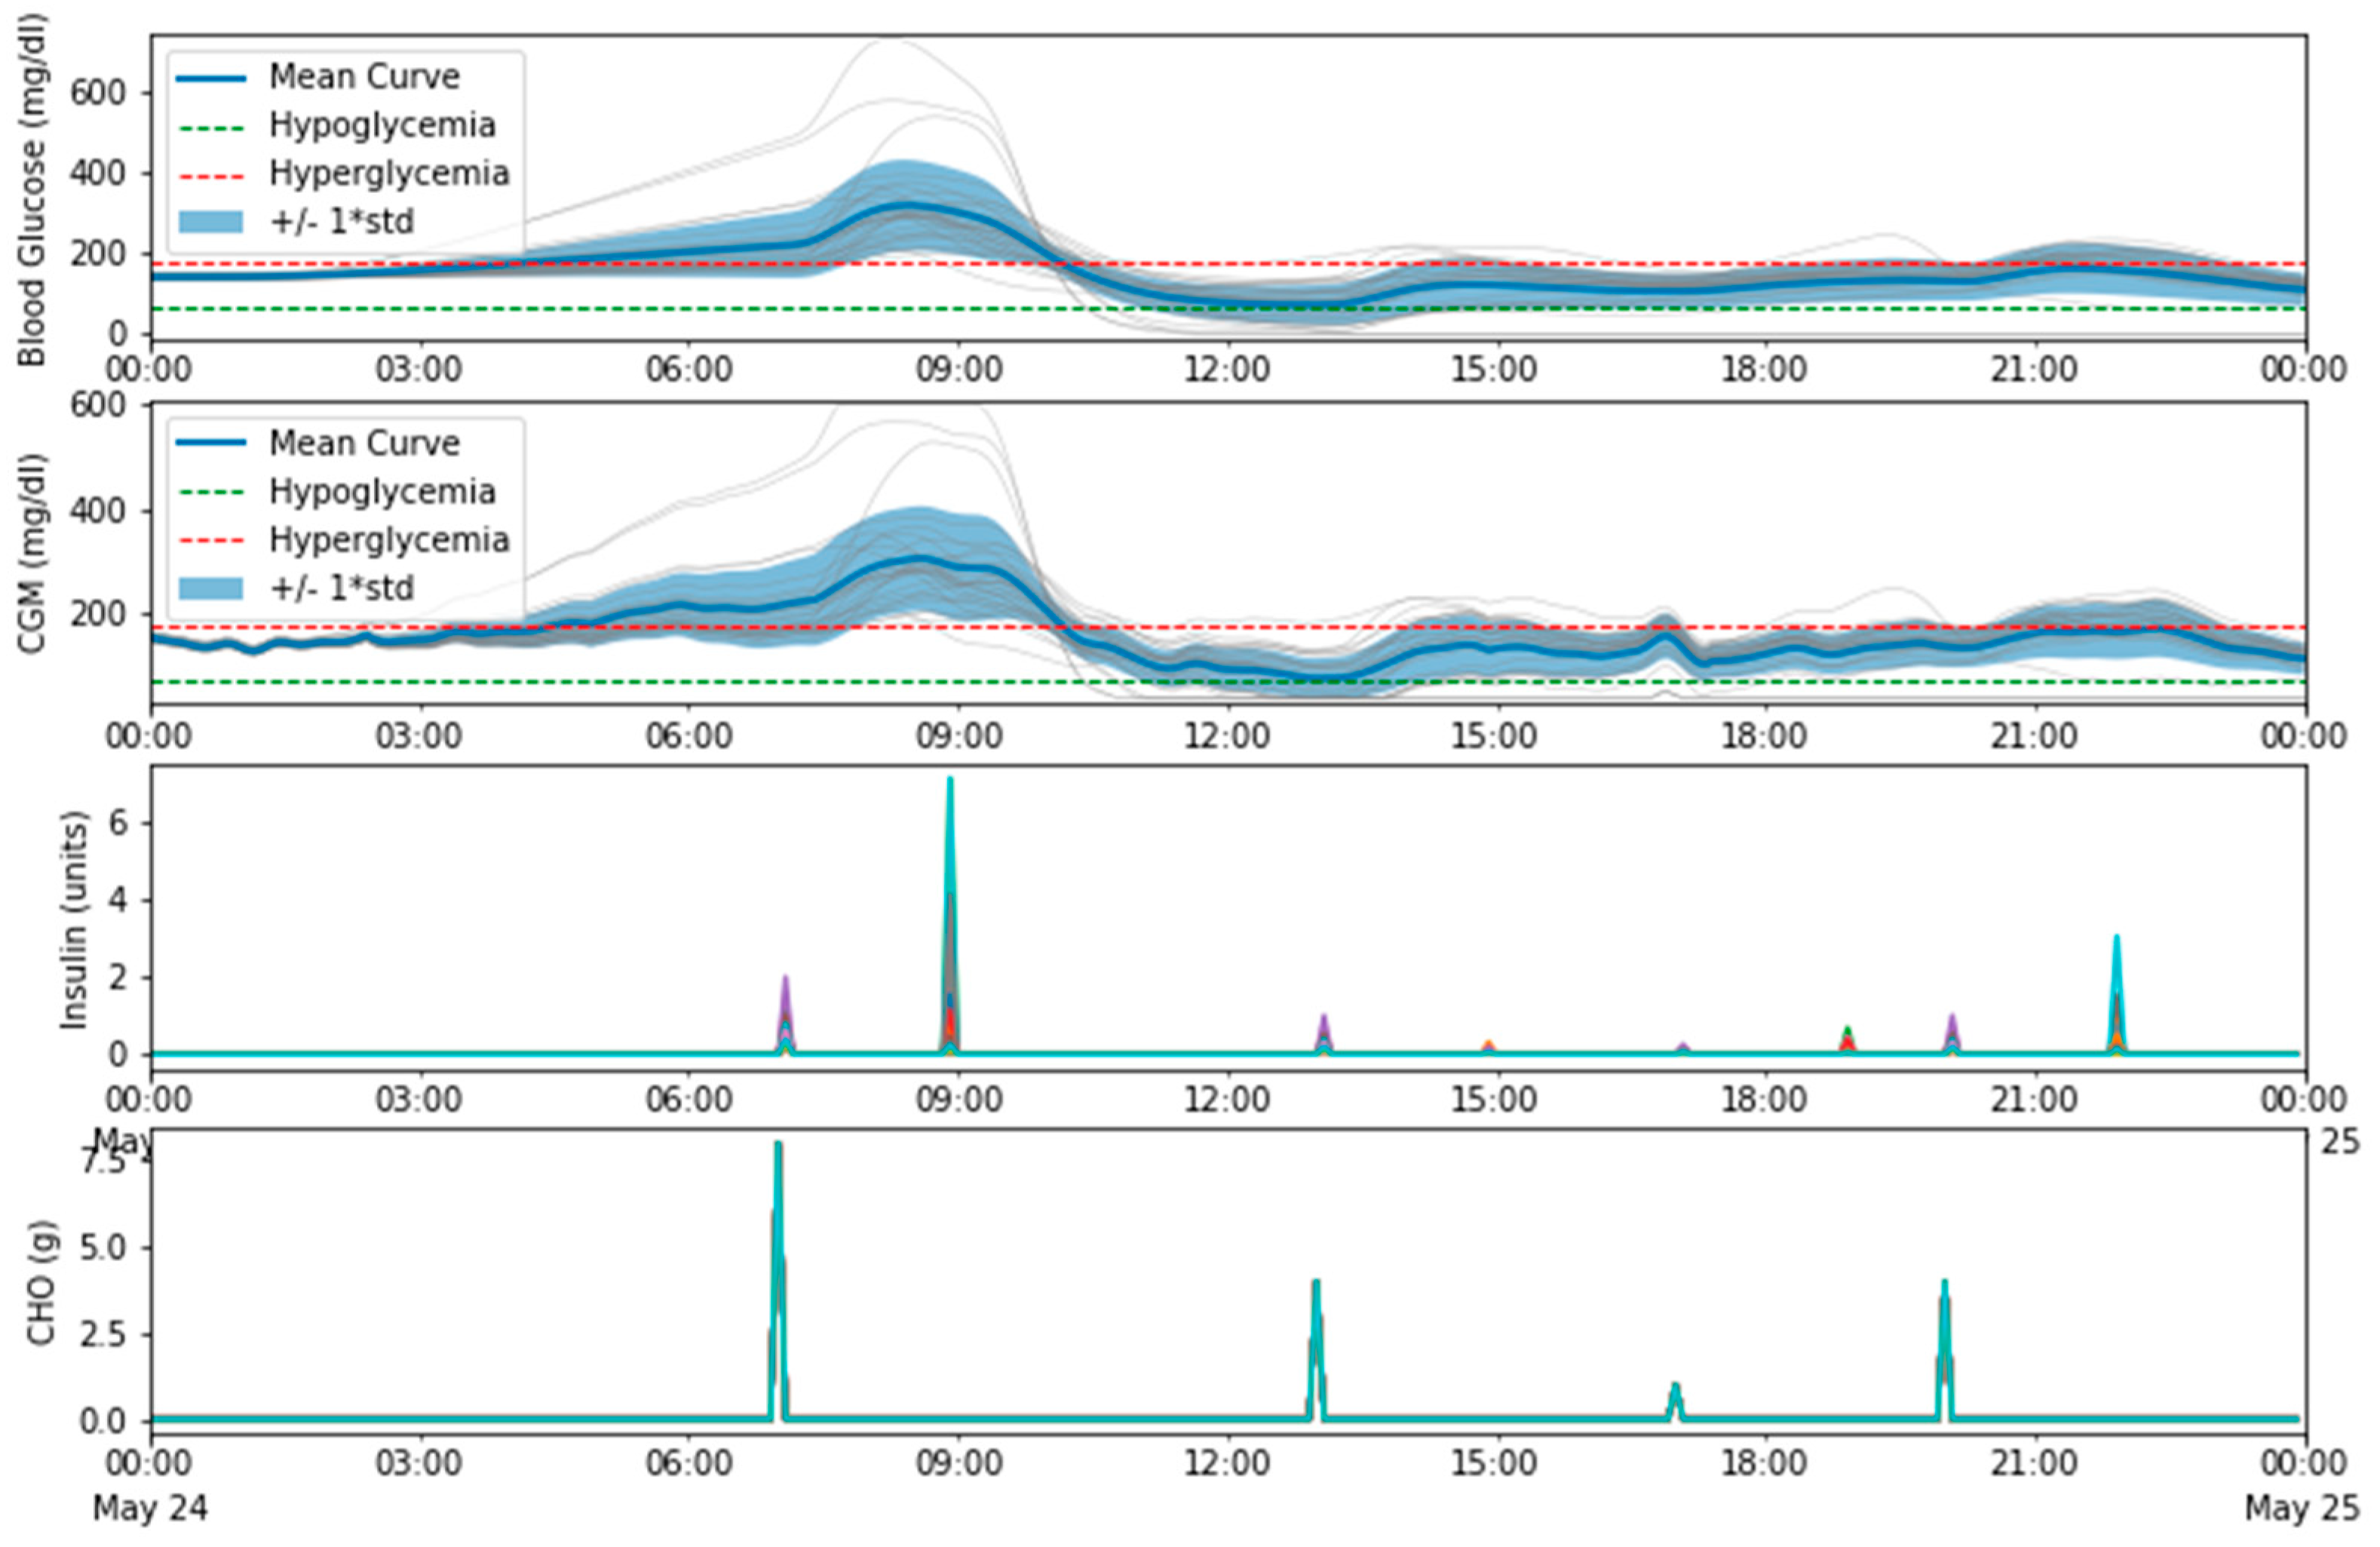Click the CGM (mg/dl) axis label
Viewport: 2380px width, 1547px height.
tap(32, 555)
